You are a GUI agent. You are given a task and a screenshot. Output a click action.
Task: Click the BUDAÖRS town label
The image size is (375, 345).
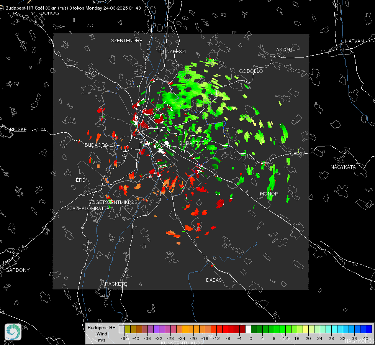tap(96, 145)
